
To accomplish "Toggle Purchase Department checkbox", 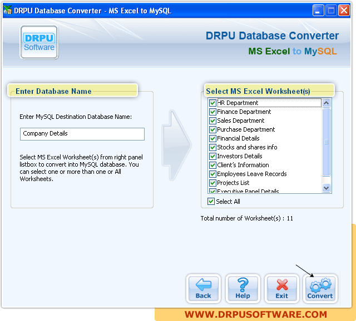I will tap(212, 129).
